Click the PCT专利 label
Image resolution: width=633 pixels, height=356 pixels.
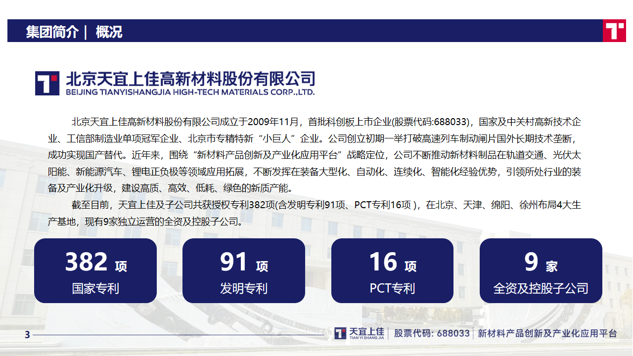pyautogui.click(x=392, y=288)
